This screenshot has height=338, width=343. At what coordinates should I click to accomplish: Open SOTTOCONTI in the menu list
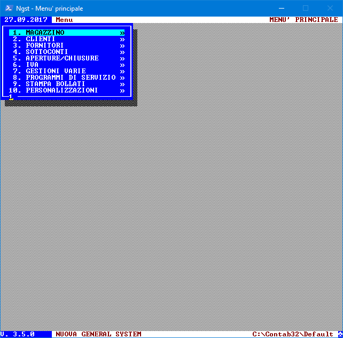pos(47,52)
